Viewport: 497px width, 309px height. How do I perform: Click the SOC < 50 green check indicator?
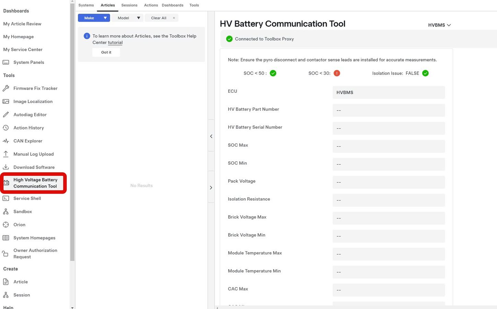(273, 73)
